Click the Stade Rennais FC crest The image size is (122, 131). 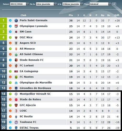click(x=16, y=60)
